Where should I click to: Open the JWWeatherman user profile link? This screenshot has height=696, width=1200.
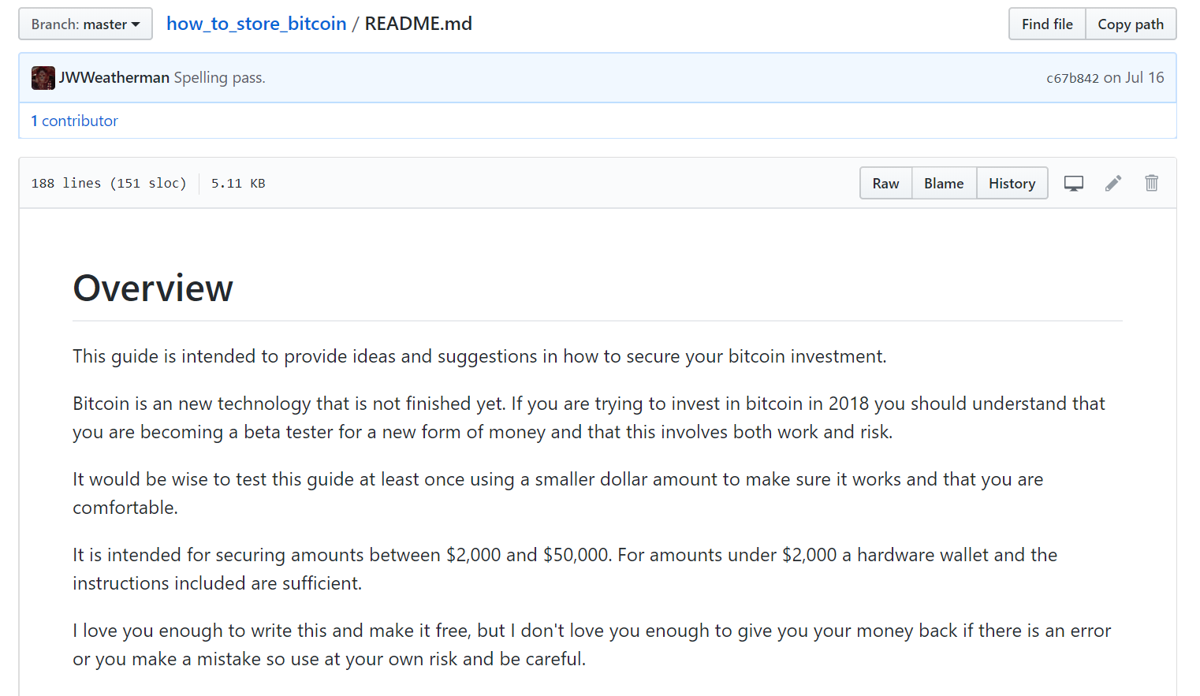coord(114,77)
